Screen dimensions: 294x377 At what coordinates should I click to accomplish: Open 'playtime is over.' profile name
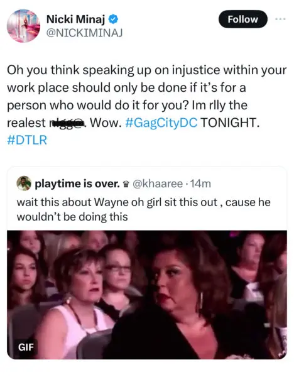click(x=77, y=183)
